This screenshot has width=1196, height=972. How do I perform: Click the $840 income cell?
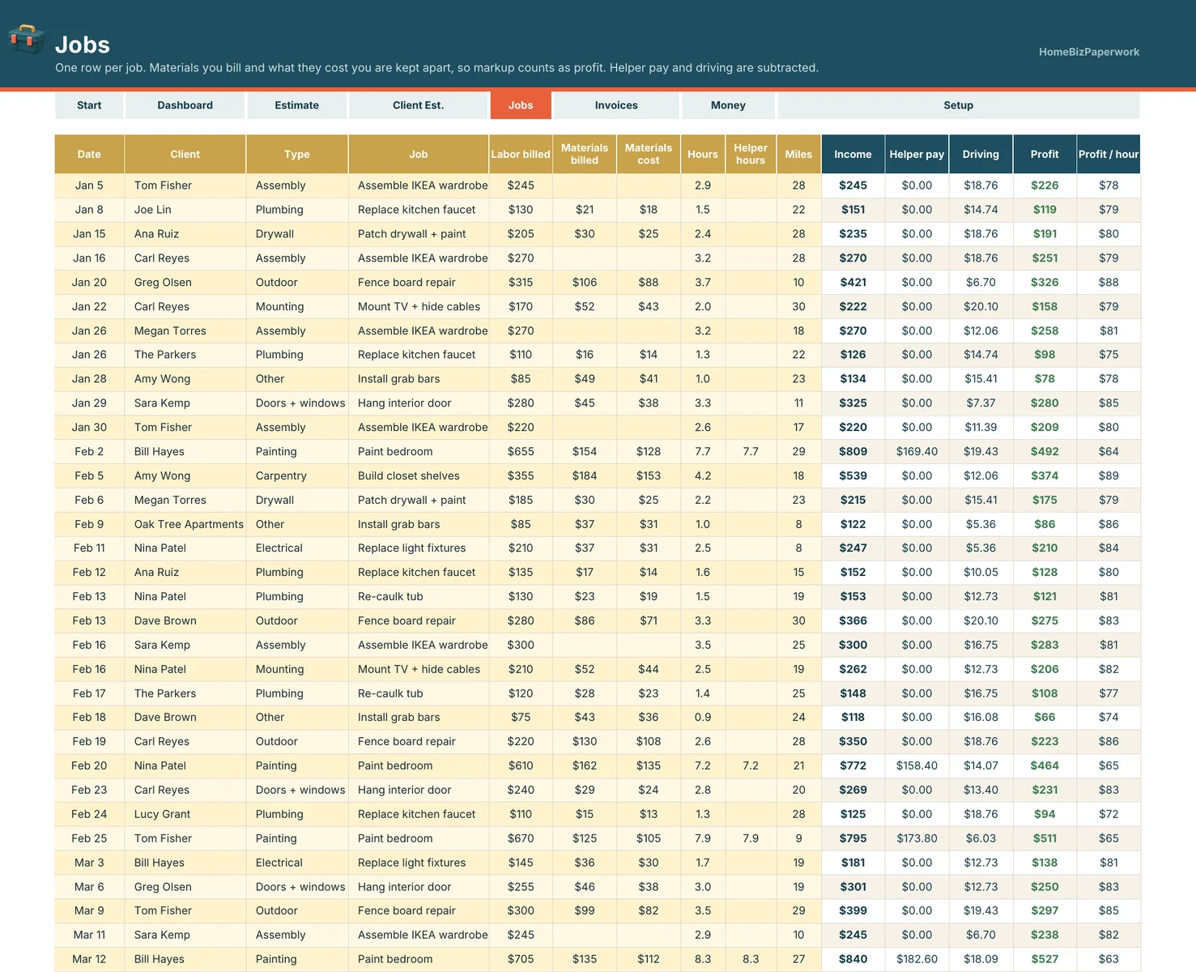click(x=853, y=959)
